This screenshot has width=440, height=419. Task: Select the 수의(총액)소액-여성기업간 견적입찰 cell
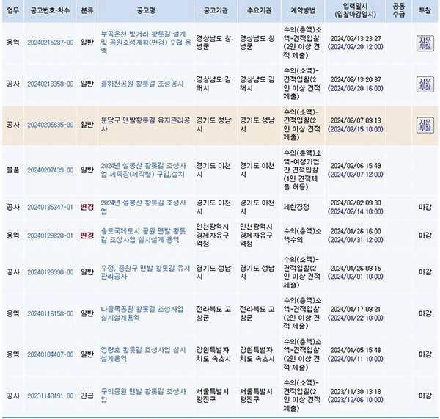tap(302, 170)
